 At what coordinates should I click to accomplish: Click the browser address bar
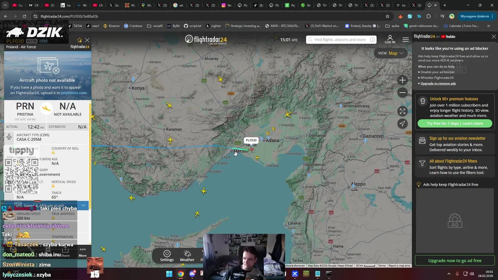[210, 16]
